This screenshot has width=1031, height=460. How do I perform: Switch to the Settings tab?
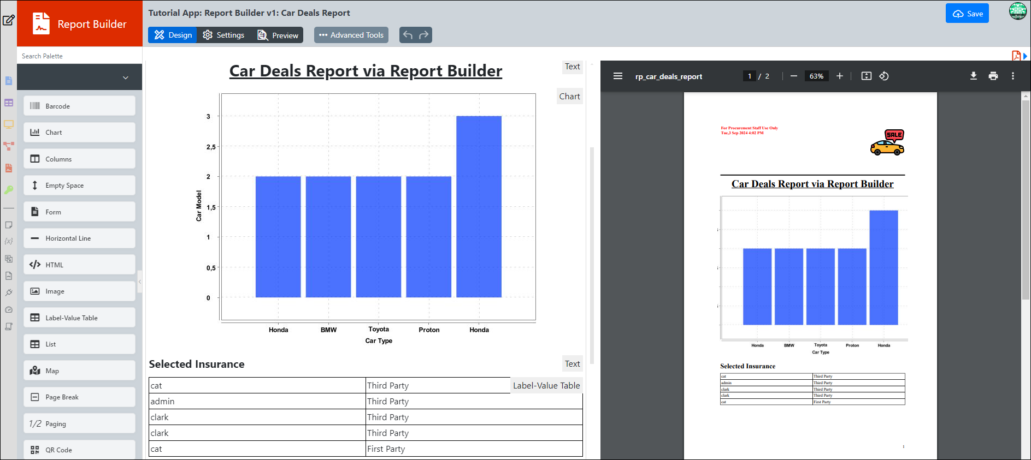223,35
